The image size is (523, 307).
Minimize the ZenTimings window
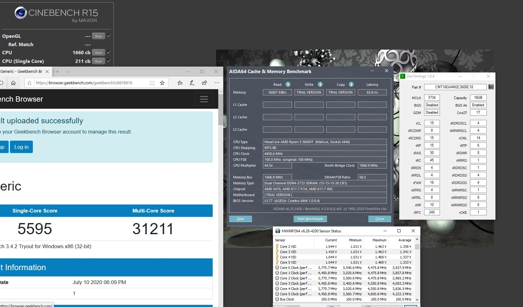[460, 76]
